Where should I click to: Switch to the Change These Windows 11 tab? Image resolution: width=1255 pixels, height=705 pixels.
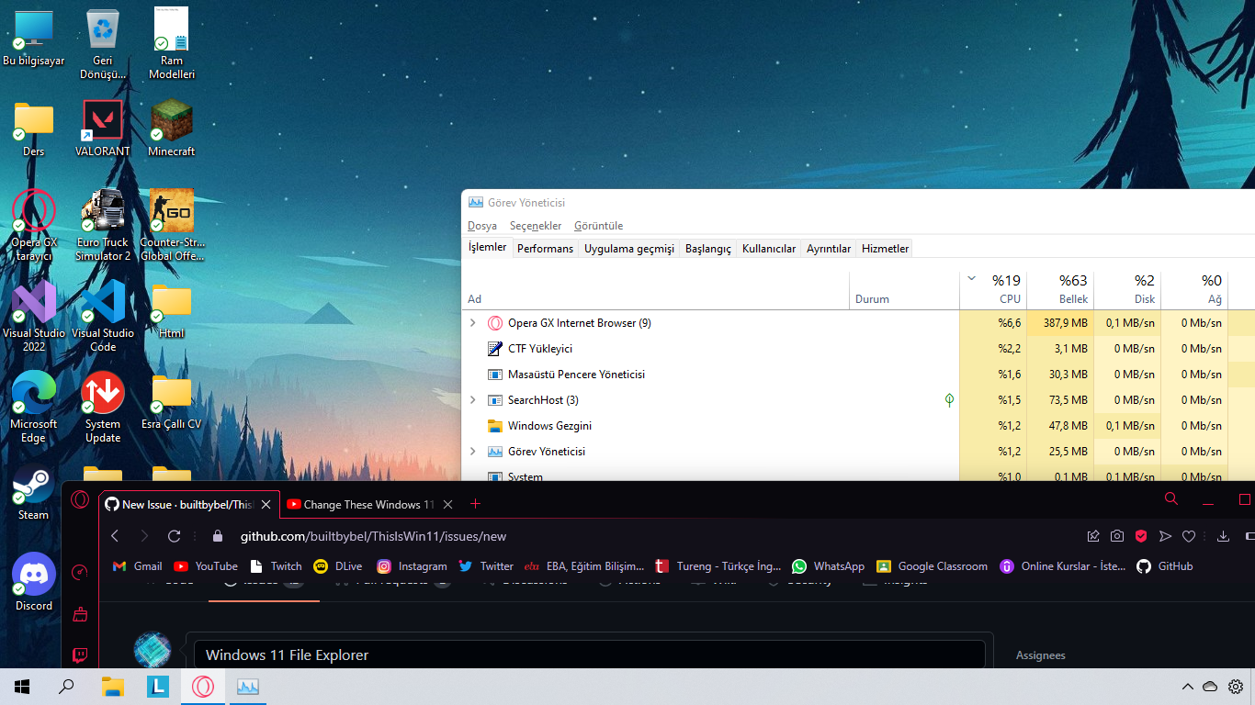[x=369, y=504]
